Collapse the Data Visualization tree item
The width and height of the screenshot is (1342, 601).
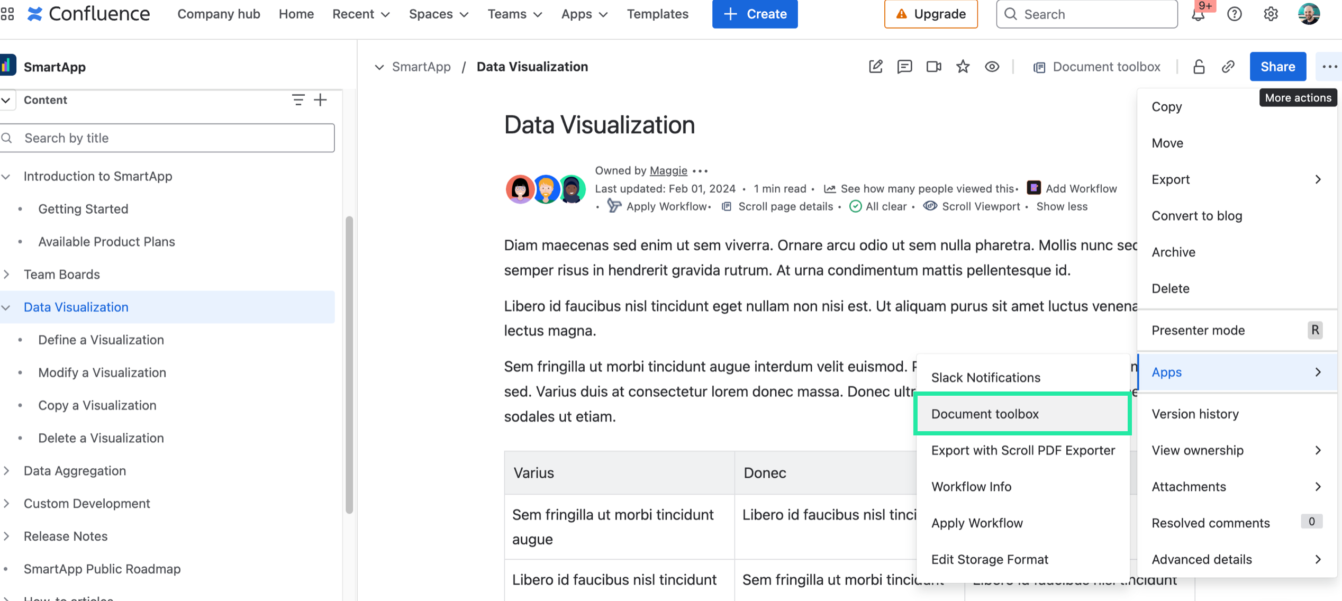coord(6,307)
